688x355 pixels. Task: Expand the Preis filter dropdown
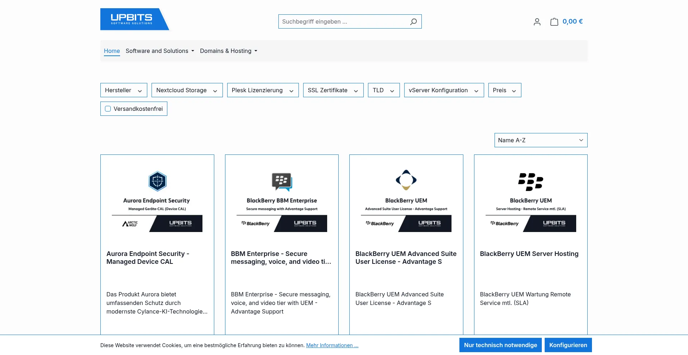[x=504, y=90]
